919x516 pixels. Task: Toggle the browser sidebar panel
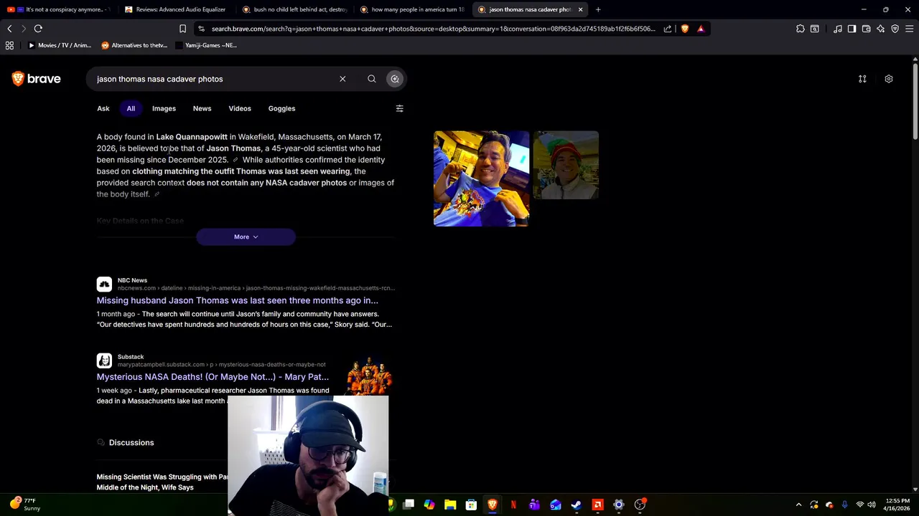point(852,29)
